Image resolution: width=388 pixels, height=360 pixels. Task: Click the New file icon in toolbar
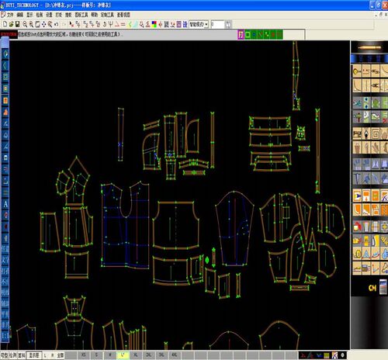pos(5,24)
